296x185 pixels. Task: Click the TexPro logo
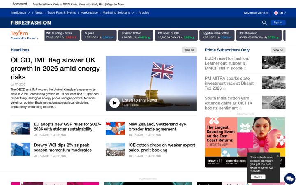tap(19, 33)
